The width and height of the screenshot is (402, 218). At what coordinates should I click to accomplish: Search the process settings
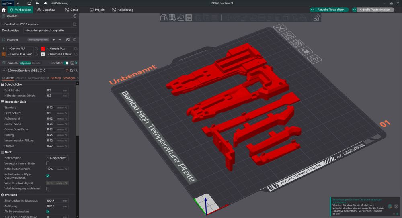tap(76, 70)
